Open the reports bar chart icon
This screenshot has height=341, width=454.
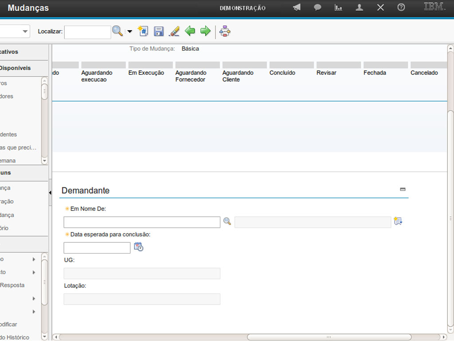click(338, 8)
